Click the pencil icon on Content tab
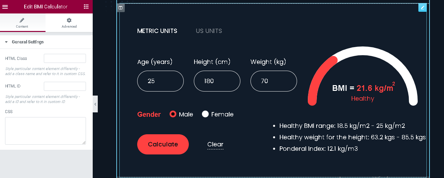 [x=22, y=21]
